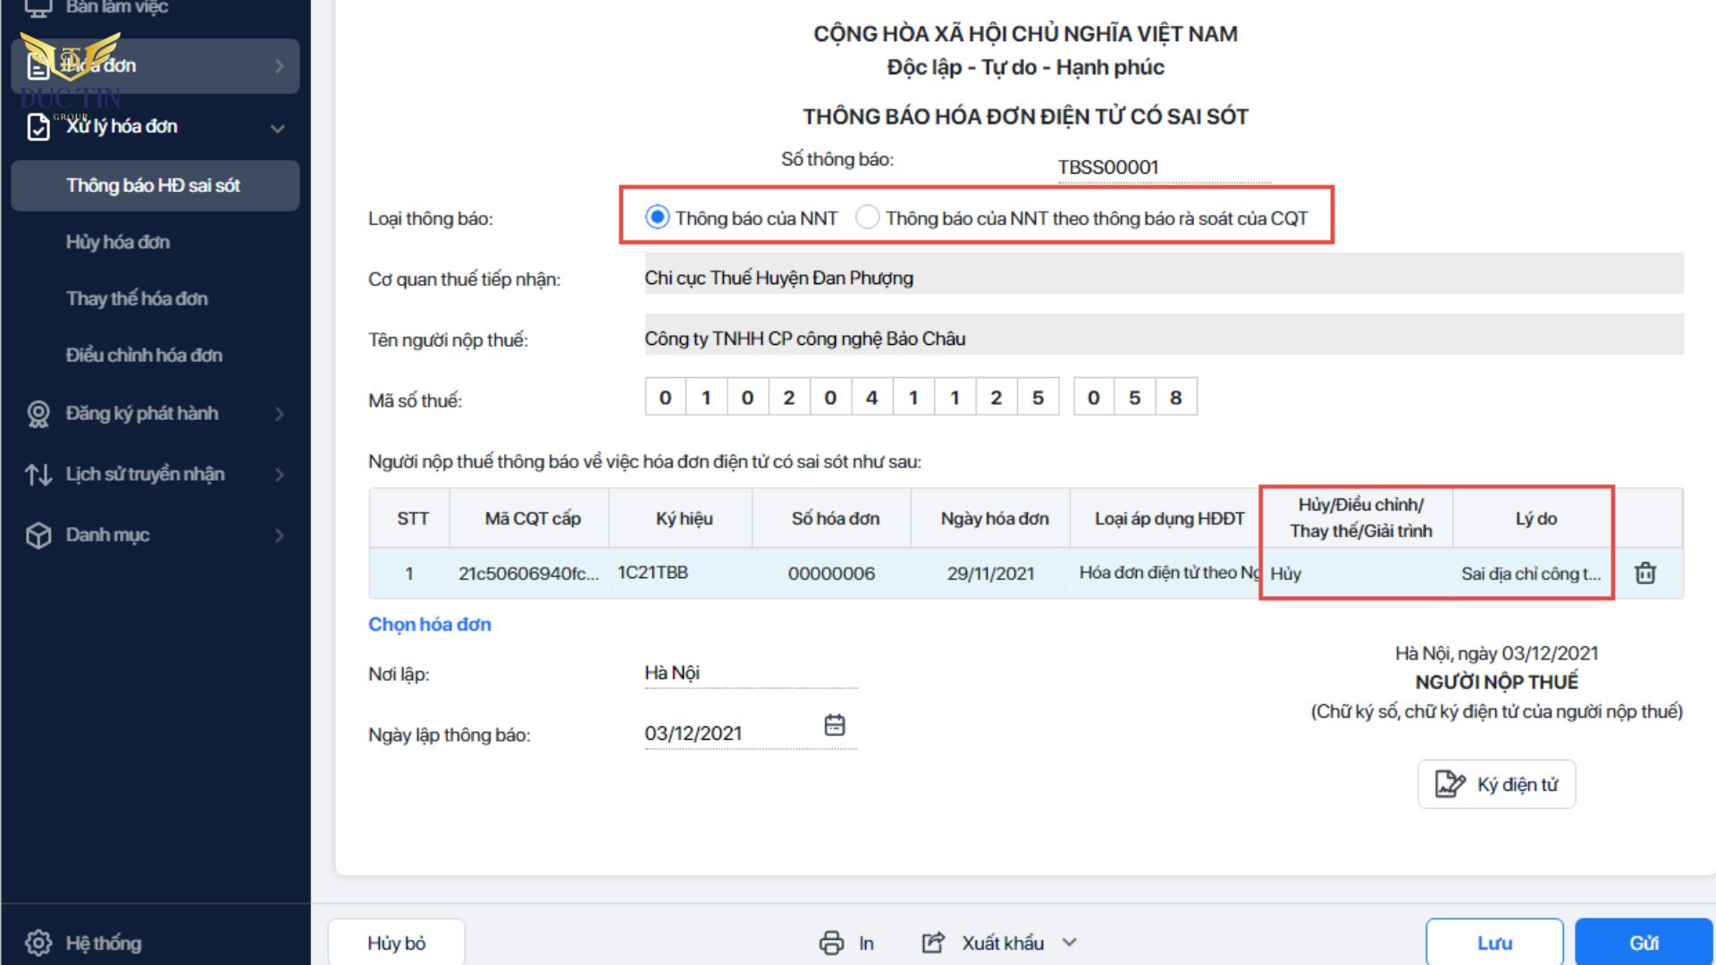Open Thông báo HĐ sai sót menu item
1716x965 pixels.
pyautogui.click(x=155, y=185)
